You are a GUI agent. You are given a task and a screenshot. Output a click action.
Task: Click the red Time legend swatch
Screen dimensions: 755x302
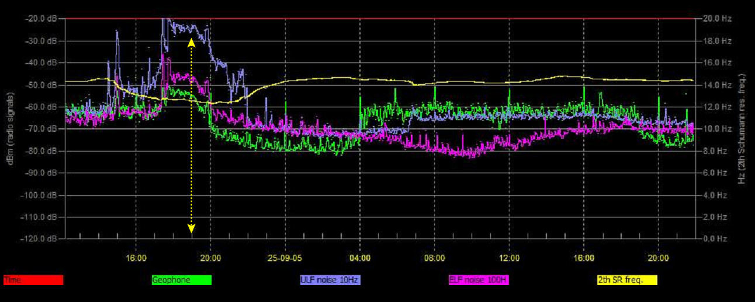click(33, 280)
